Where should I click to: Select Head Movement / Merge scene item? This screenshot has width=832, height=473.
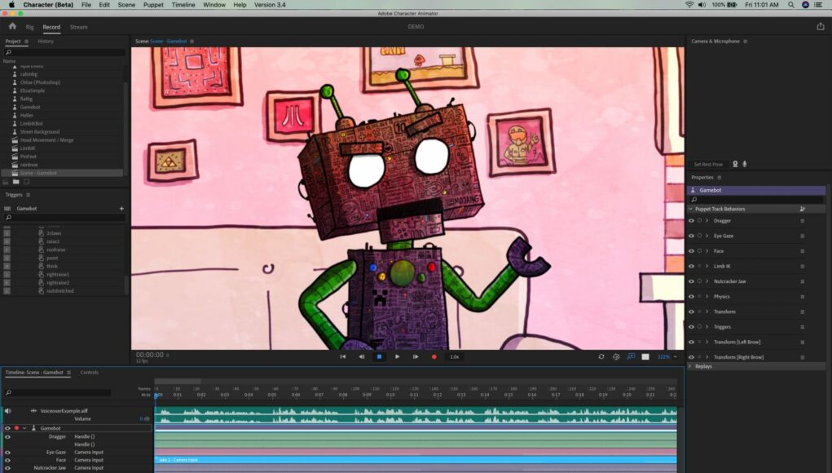pyautogui.click(x=46, y=140)
